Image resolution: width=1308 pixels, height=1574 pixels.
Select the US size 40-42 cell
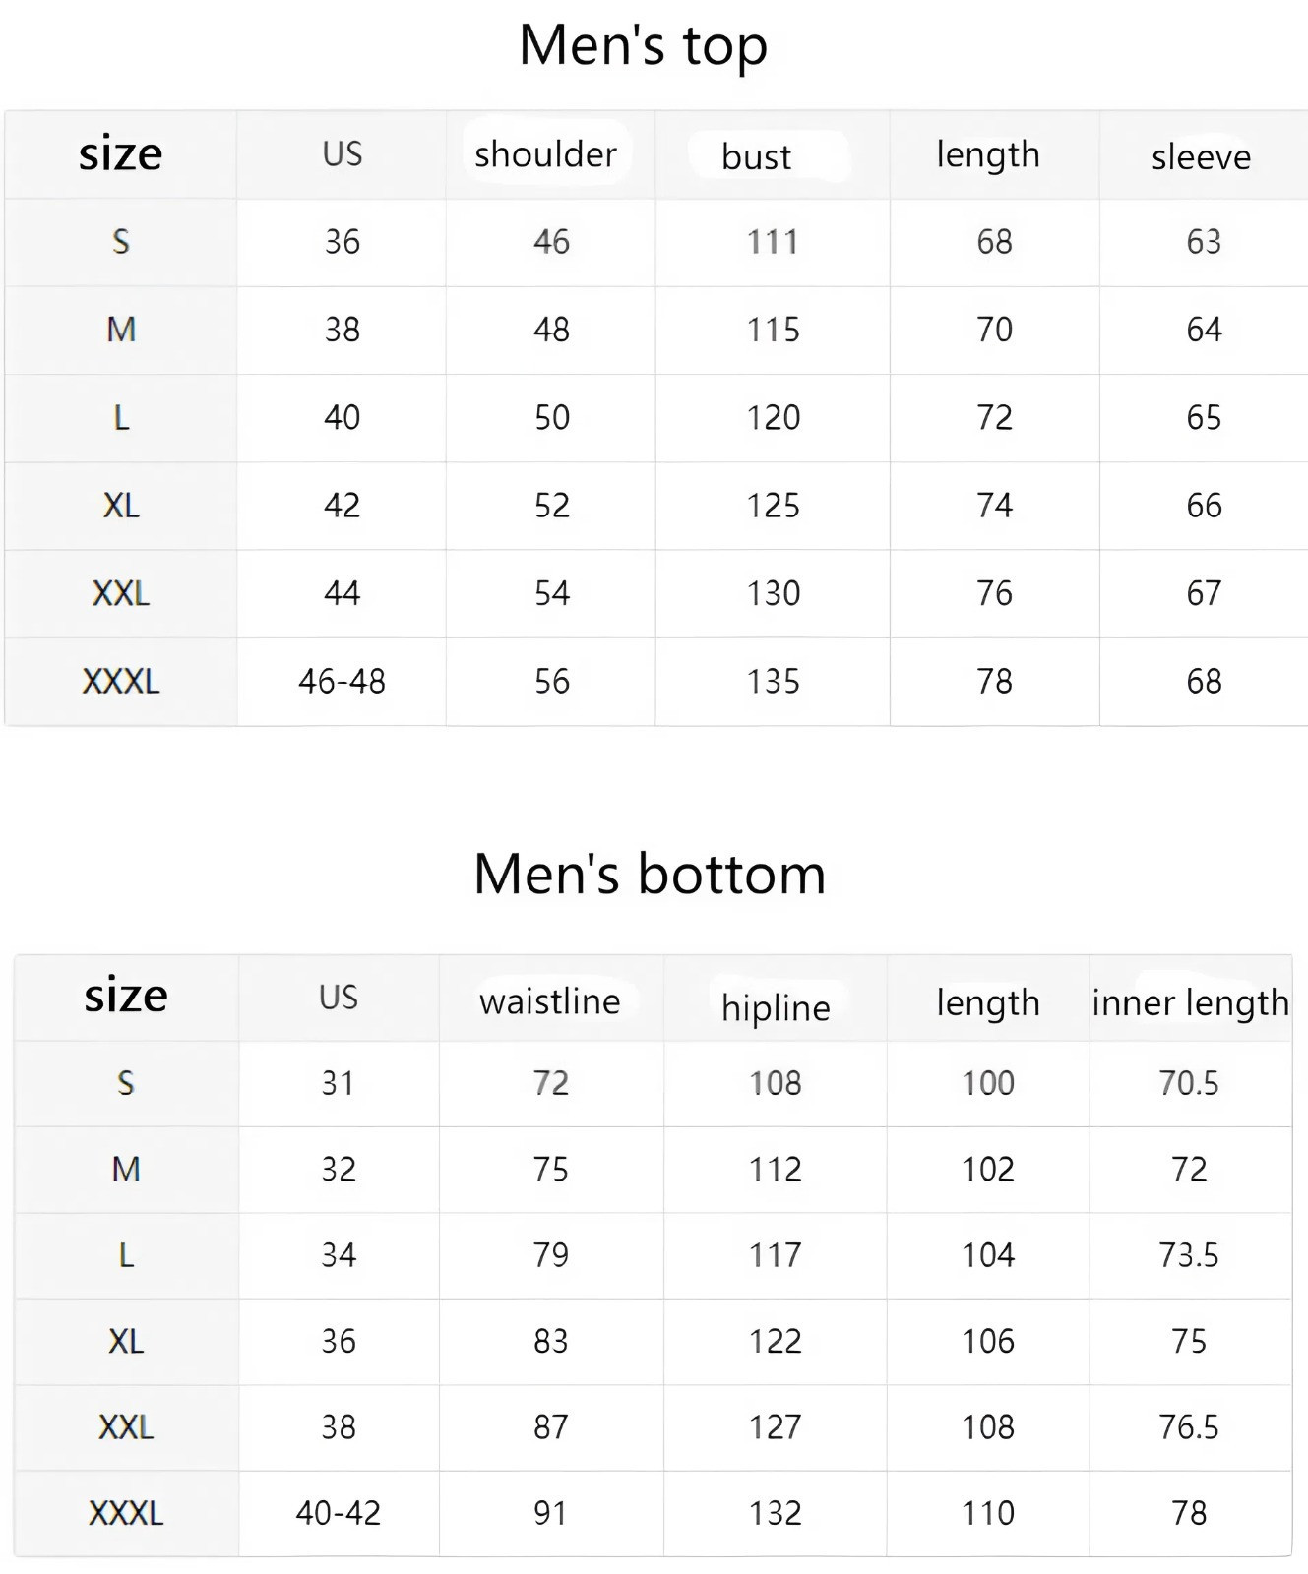[338, 1513]
